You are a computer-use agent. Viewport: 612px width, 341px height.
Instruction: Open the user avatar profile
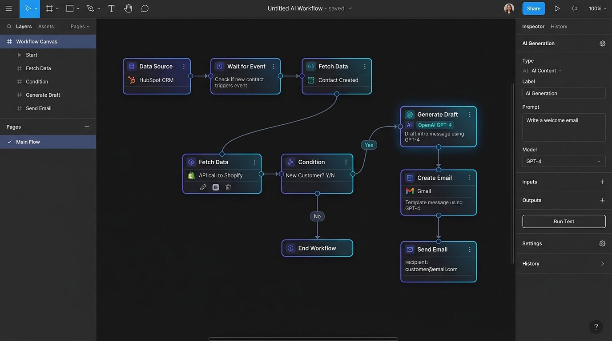[509, 8]
